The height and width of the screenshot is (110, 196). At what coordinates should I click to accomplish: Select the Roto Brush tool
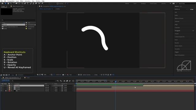(40, 3)
